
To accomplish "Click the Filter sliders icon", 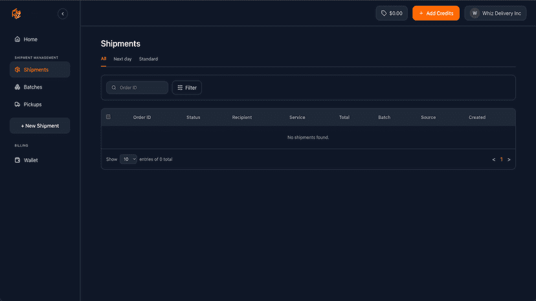I will tap(180, 88).
